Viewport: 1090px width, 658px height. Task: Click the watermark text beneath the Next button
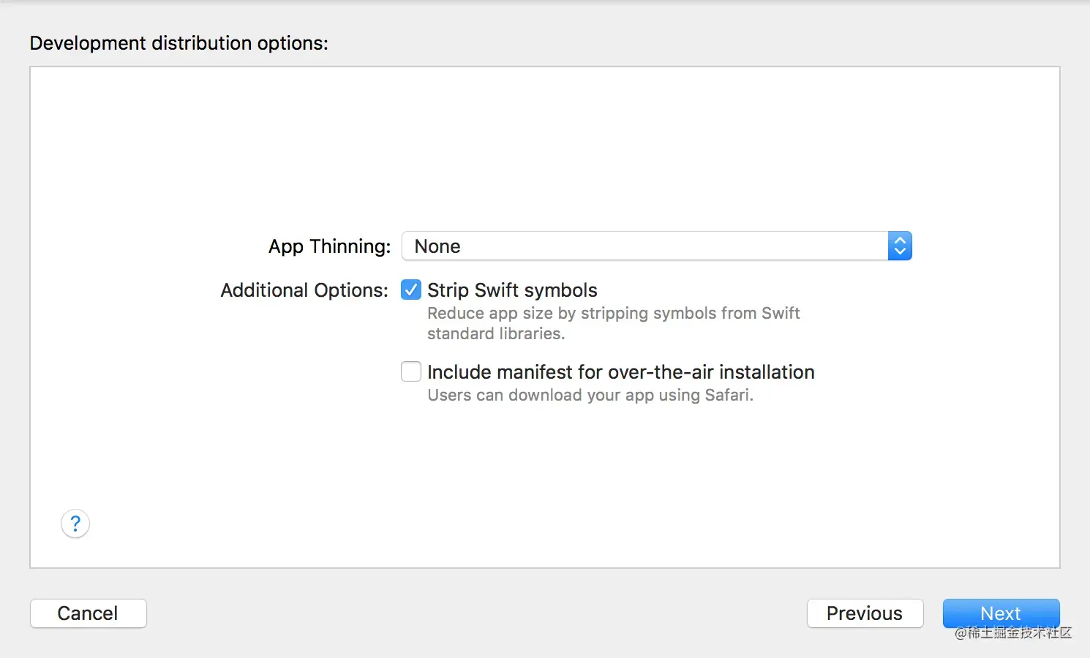(x=1013, y=633)
